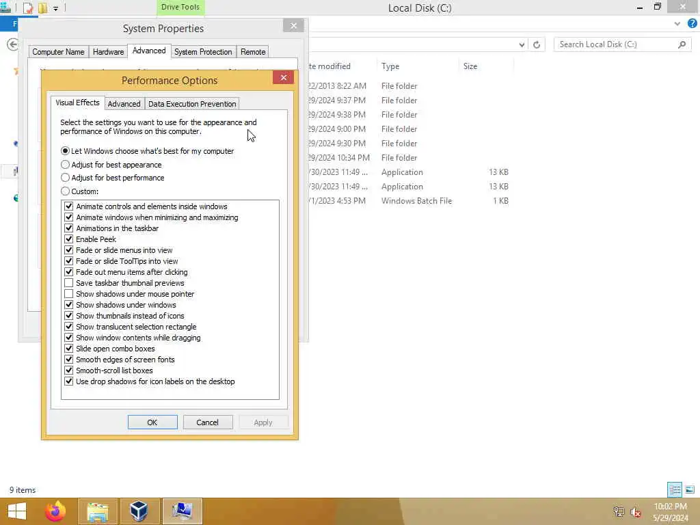Close the Performance Options dialog
Screen dimensions: 700x525
[284, 78]
